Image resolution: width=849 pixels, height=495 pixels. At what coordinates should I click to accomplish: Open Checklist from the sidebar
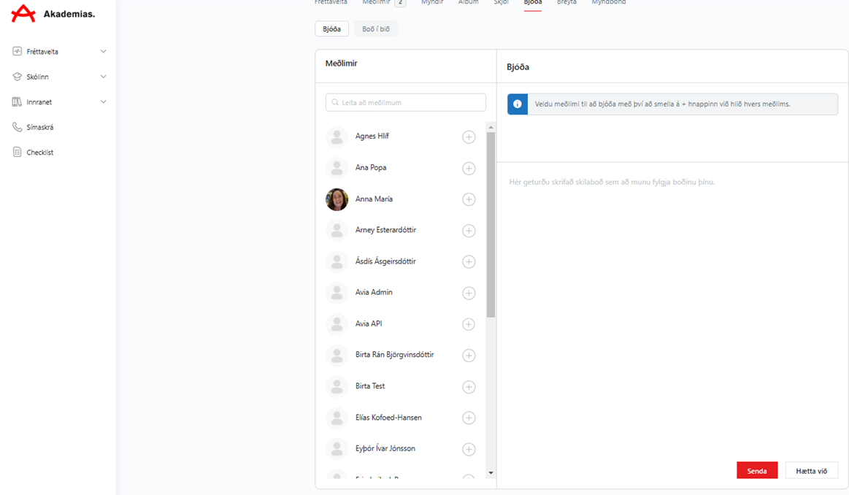(x=39, y=153)
